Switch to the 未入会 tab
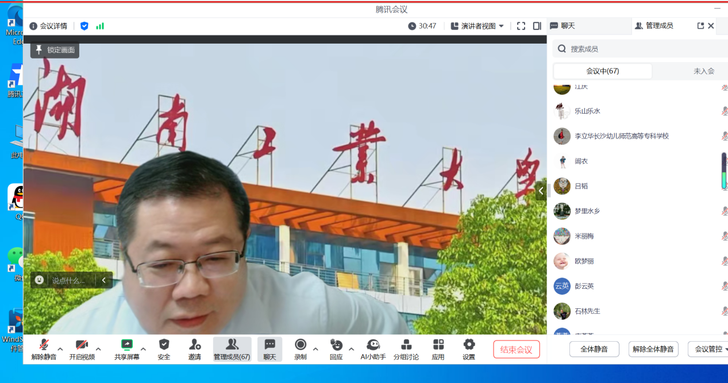The width and height of the screenshot is (728, 383). 703,71
